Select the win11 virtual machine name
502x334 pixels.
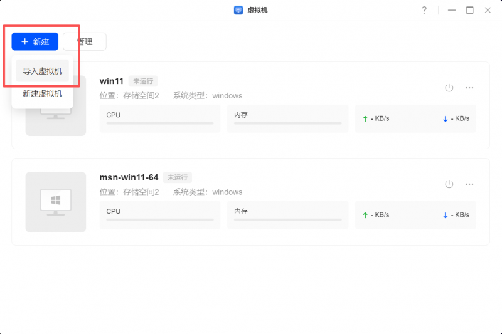point(111,81)
